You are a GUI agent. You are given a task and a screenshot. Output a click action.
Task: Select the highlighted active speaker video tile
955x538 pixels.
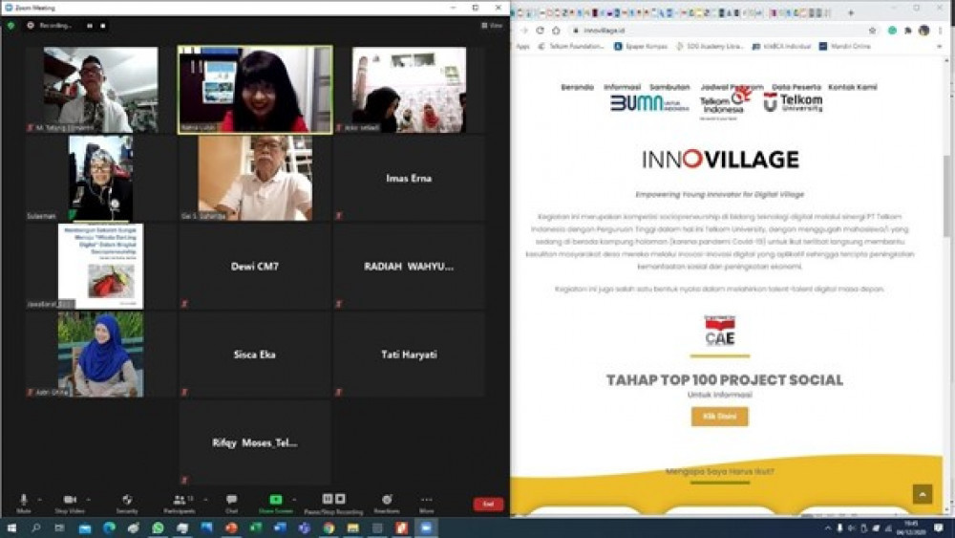click(x=255, y=90)
